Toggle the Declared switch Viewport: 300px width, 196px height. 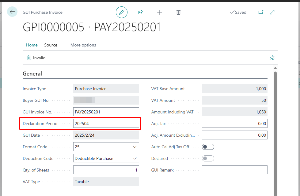[x=208, y=158]
